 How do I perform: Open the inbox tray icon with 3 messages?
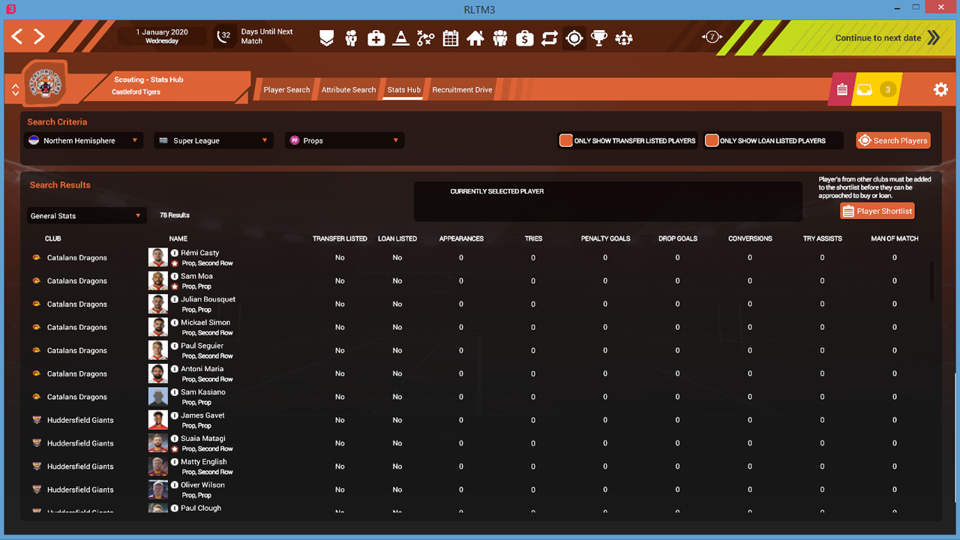(865, 90)
